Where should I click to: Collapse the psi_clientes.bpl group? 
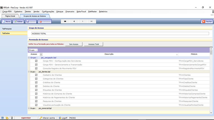coord(29,72)
